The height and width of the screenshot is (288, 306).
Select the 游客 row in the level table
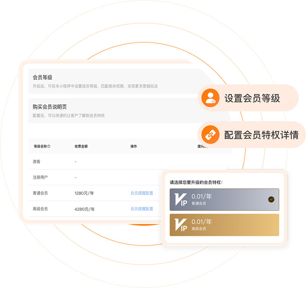coord(37,162)
